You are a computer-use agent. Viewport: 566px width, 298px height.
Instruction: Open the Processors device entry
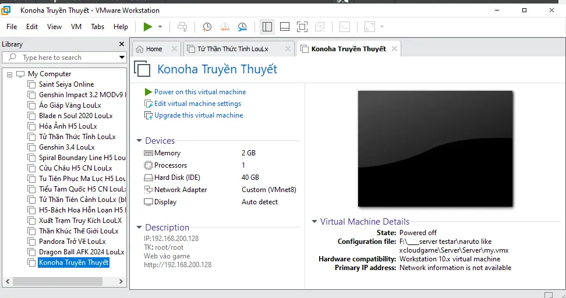[x=166, y=165]
